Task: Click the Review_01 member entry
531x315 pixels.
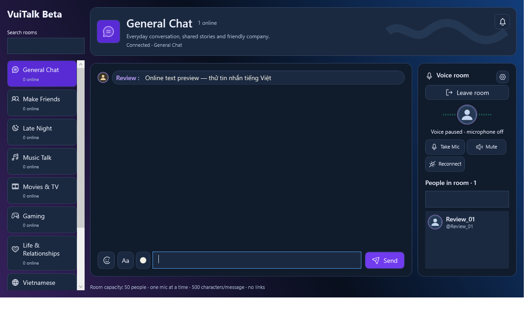Action: coord(467,223)
